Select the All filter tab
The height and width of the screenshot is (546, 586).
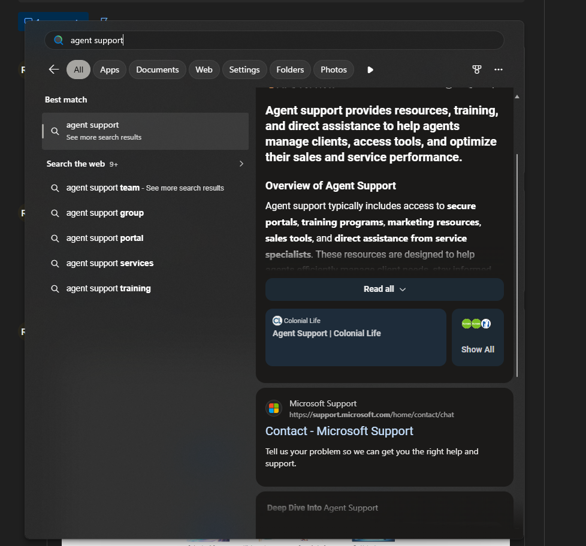(x=78, y=70)
